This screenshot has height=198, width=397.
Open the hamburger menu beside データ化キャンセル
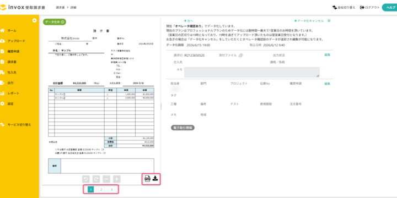tap(329, 21)
